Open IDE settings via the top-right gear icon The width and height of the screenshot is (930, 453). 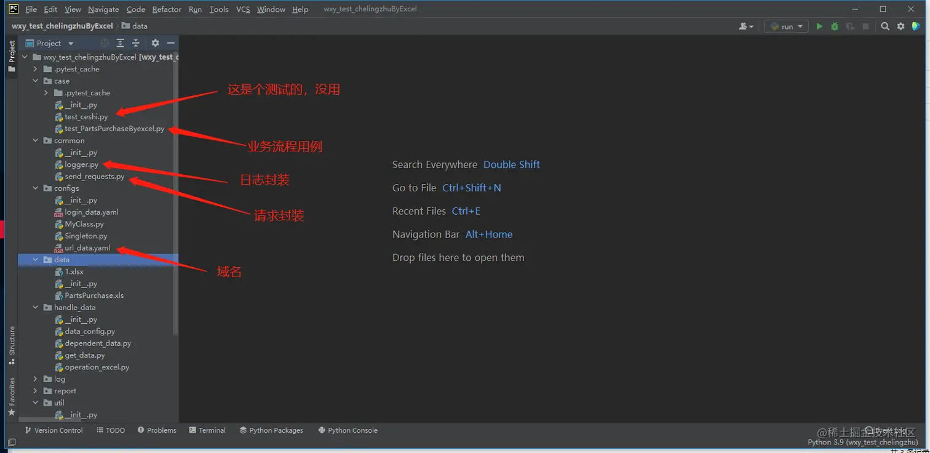(x=900, y=26)
